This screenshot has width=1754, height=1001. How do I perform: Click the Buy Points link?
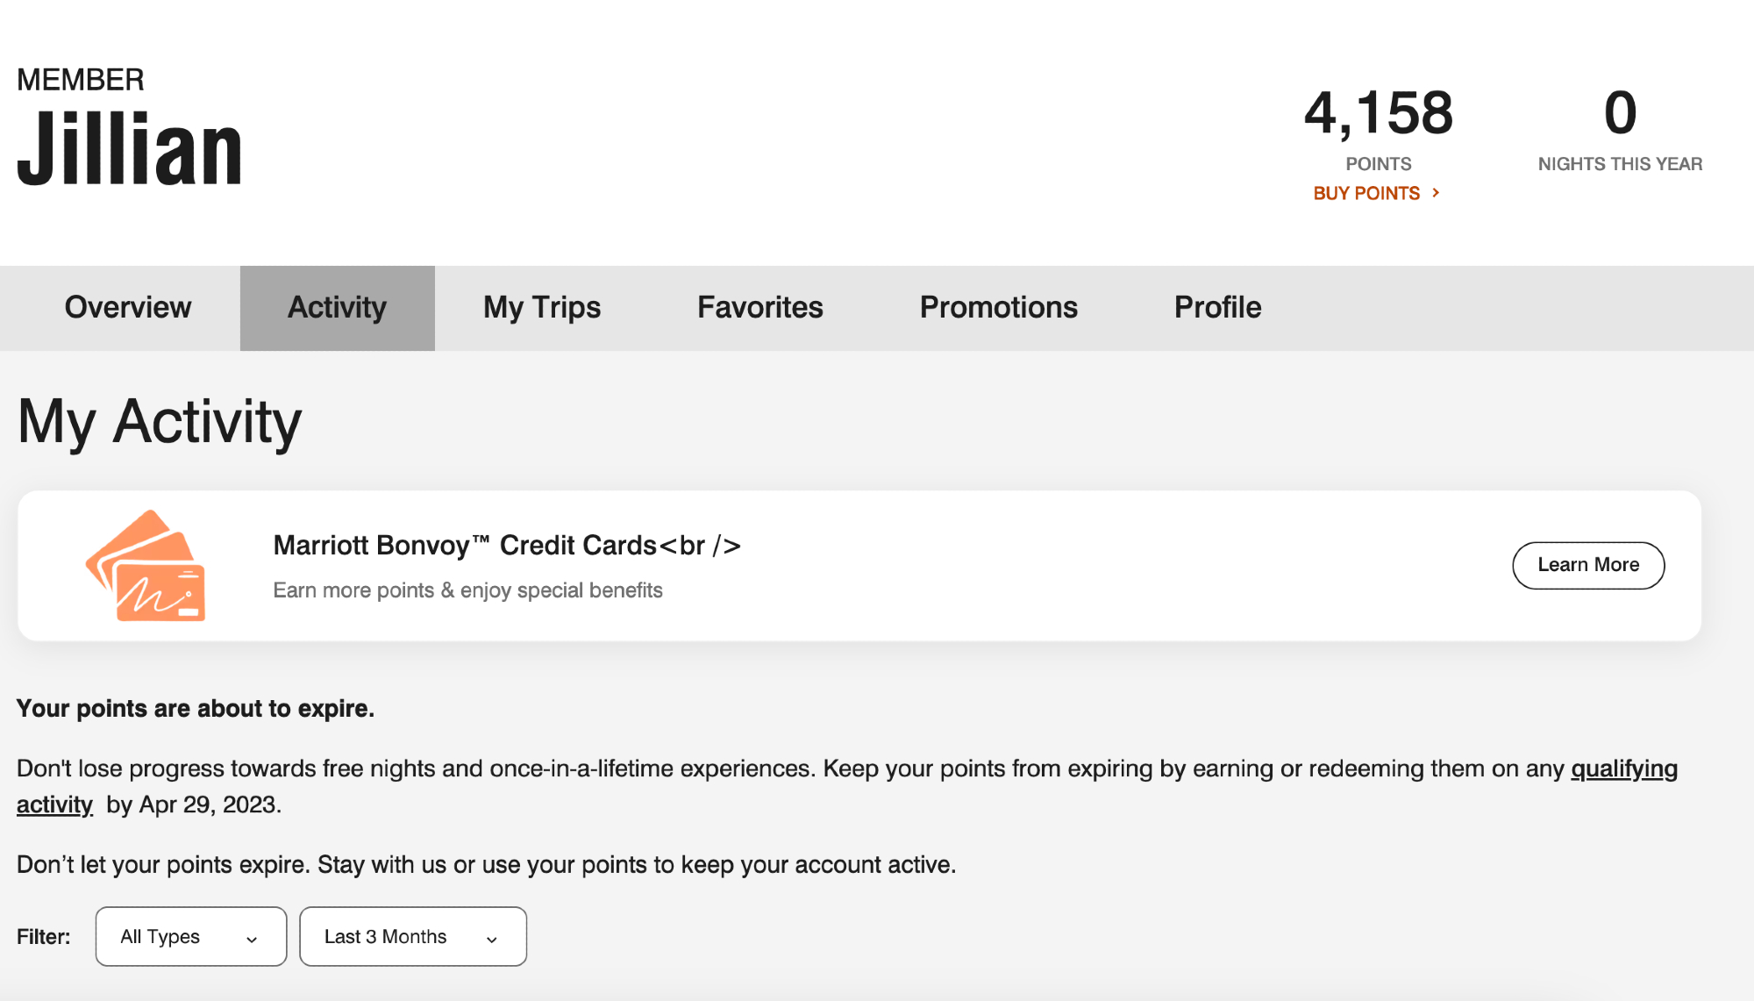pyautogui.click(x=1366, y=193)
